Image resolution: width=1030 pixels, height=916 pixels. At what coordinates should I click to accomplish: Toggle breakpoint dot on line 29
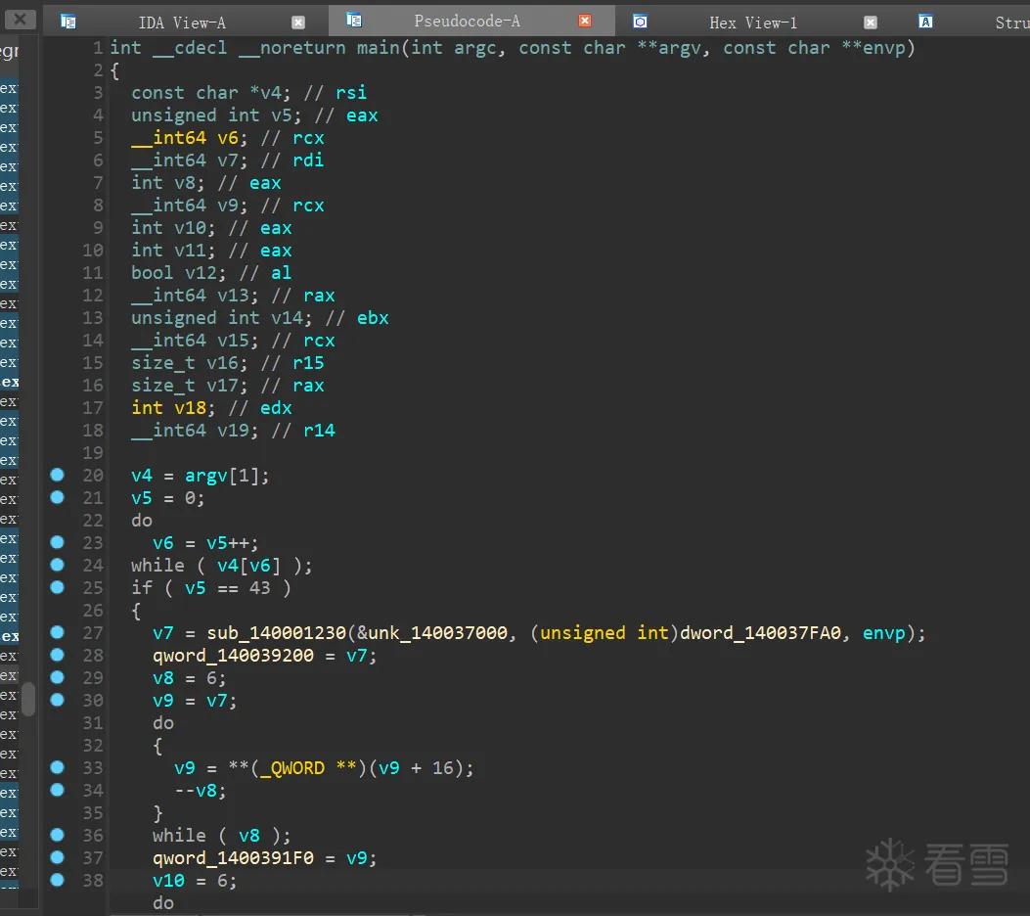point(57,677)
